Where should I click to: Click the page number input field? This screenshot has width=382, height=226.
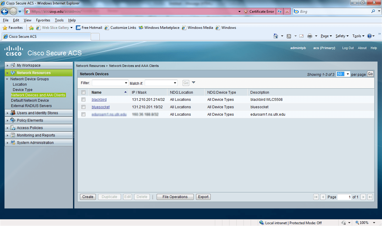pyautogui.click(x=344, y=197)
